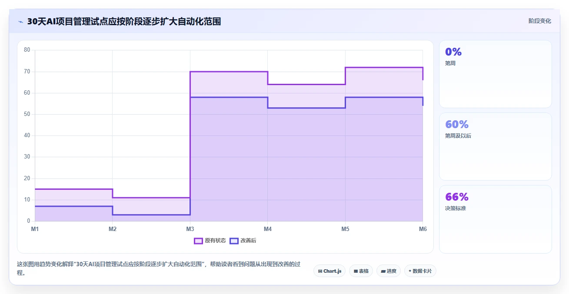Toggle the 原有状态 legend entry
The image size is (569, 294).
click(210, 241)
